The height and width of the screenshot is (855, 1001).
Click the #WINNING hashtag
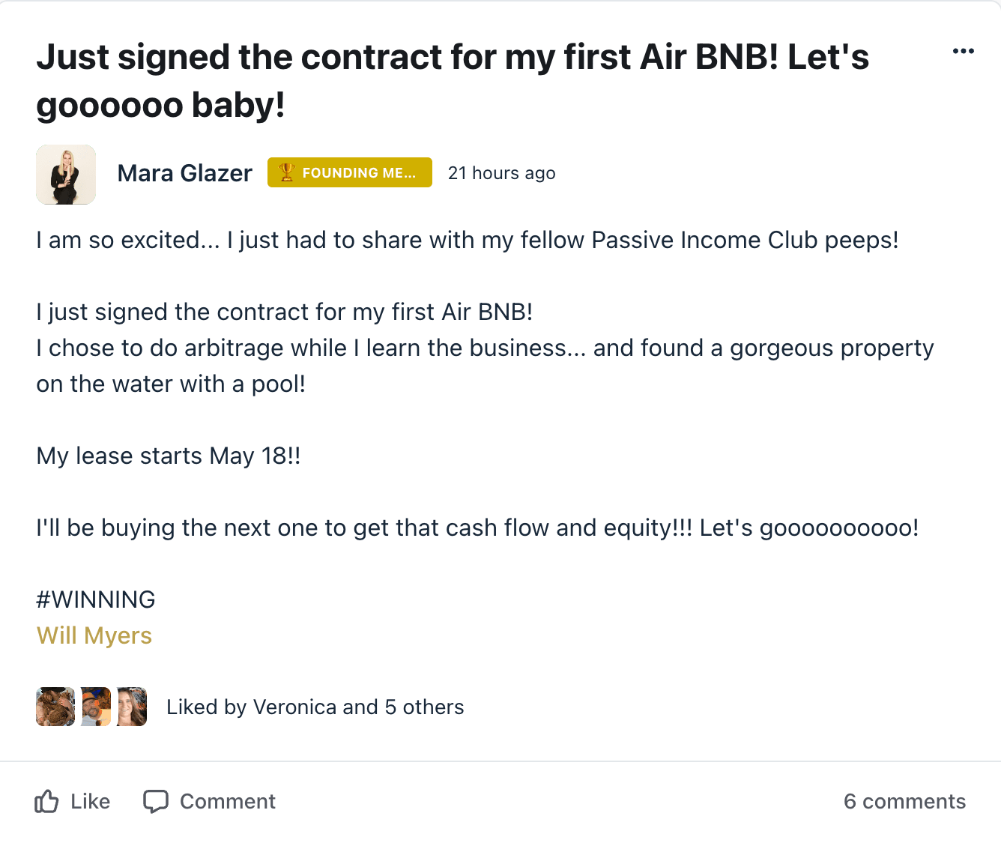click(96, 599)
